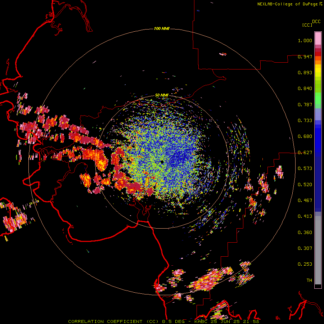Click the 0.627 legend value
324x324 pixels.
click(305, 153)
